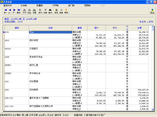
Task: Open print settings (设置)
Action: click(x=34, y=11)
